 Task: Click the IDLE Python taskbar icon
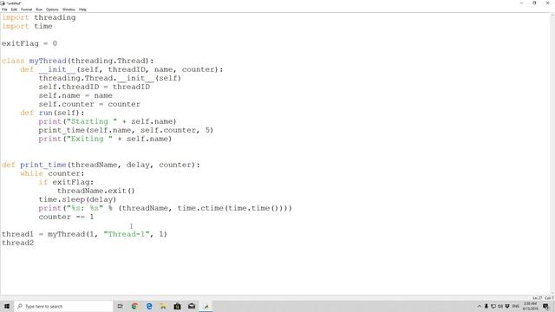(x=206, y=306)
